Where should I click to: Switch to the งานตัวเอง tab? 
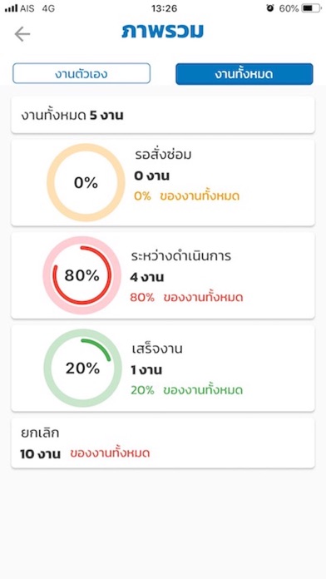(x=81, y=73)
